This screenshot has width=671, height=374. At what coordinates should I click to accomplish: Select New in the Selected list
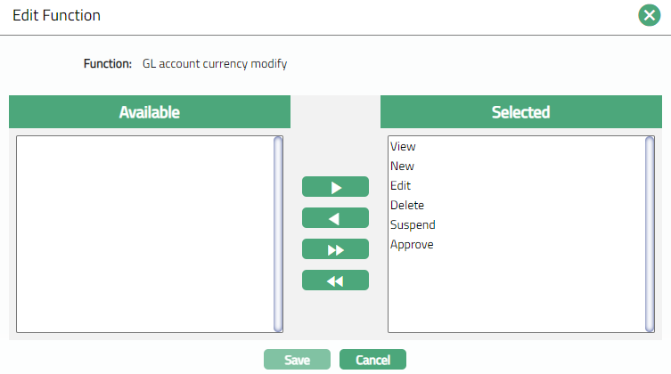402,167
